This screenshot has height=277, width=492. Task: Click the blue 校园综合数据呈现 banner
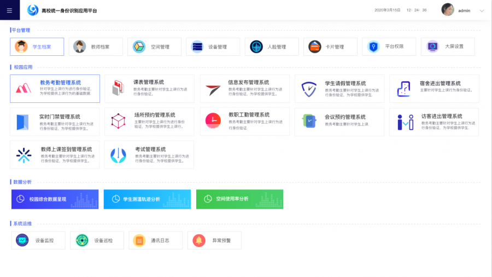55,199
